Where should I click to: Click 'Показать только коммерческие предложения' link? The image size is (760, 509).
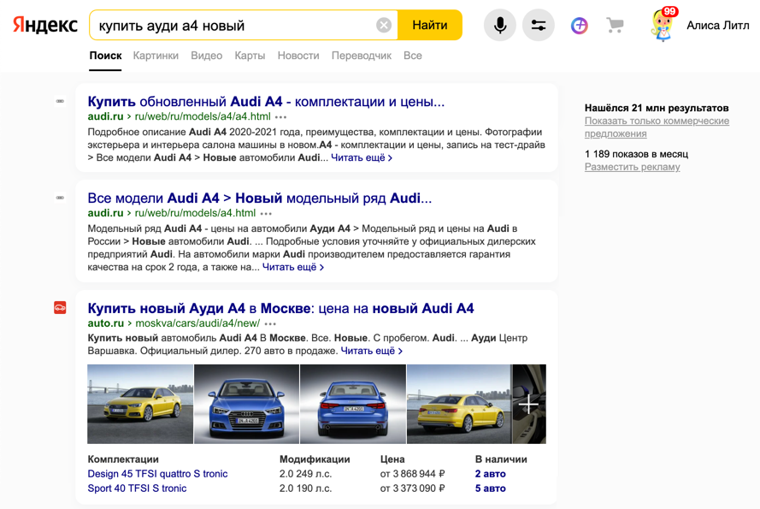point(657,127)
